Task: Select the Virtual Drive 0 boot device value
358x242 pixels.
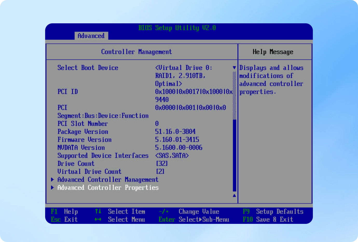Action: click(x=184, y=76)
